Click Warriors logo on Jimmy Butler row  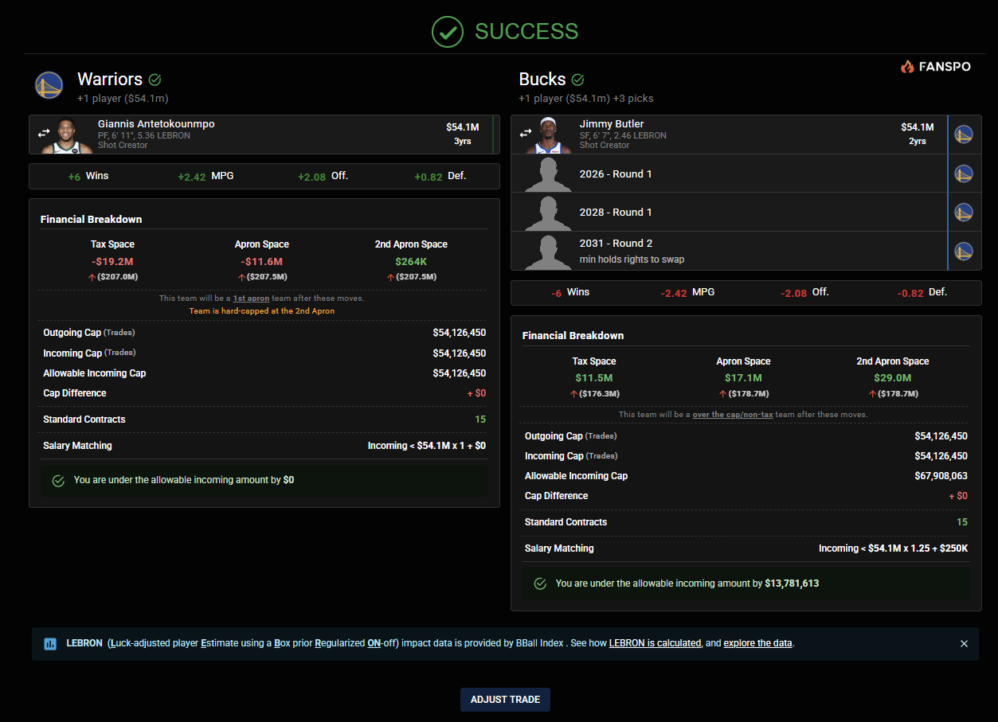click(964, 135)
